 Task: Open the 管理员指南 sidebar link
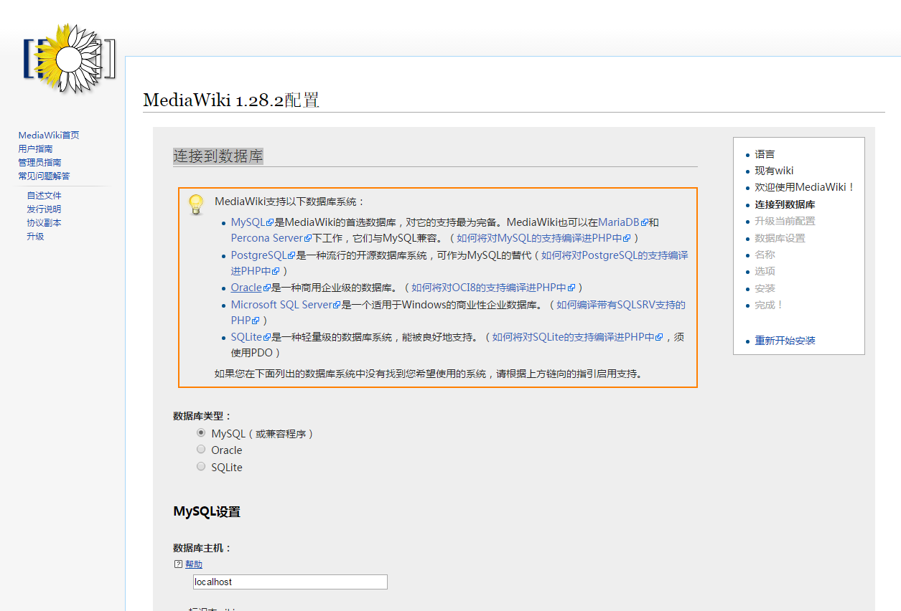pos(39,162)
